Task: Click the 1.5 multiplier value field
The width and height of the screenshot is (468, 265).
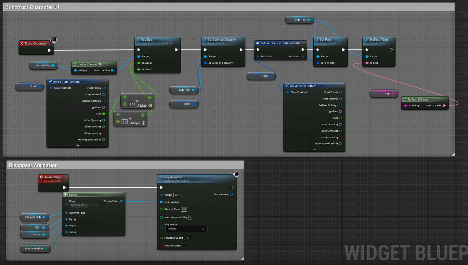Action: pyautogui.click(x=132, y=104)
